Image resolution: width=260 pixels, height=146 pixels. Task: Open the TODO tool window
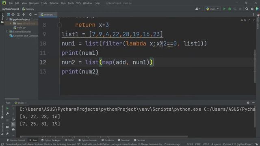pyautogui.click(x=69, y=140)
